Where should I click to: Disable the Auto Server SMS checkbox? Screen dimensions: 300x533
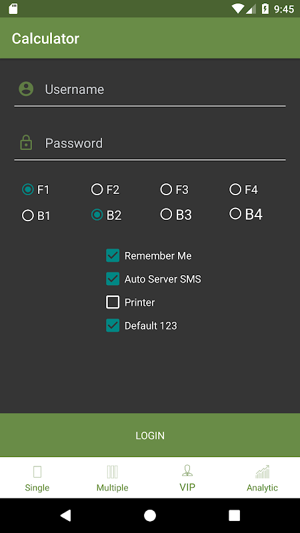pos(113,278)
